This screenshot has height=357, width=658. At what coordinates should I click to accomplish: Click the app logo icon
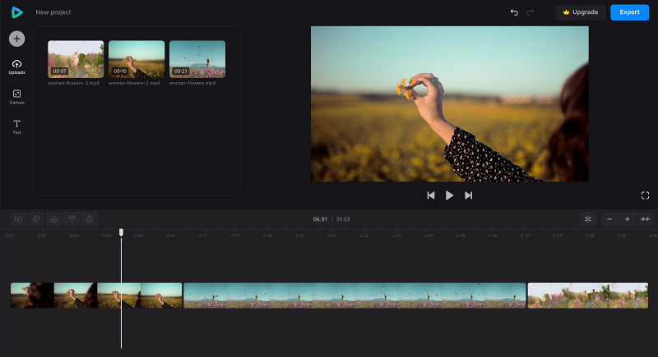(16, 12)
